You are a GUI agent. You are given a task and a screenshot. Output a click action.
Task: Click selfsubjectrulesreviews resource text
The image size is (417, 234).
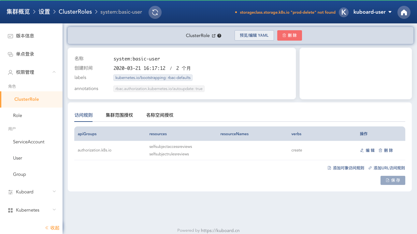169,154
